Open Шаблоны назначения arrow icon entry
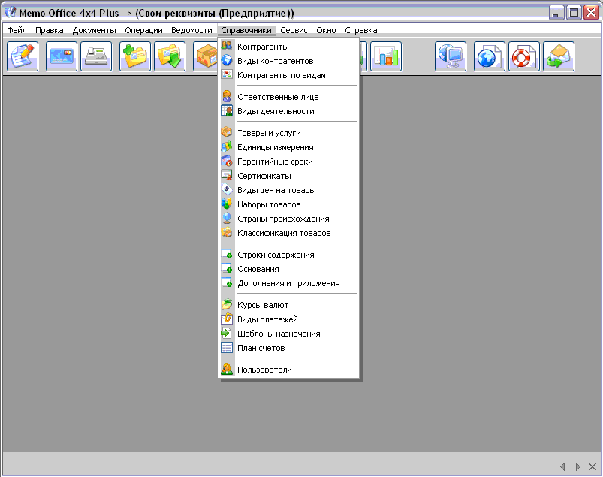 pyautogui.click(x=289, y=334)
